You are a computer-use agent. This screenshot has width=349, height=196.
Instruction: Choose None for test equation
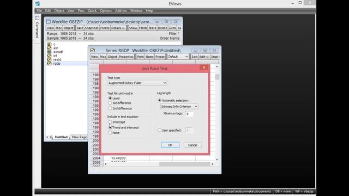(x=110, y=133)
